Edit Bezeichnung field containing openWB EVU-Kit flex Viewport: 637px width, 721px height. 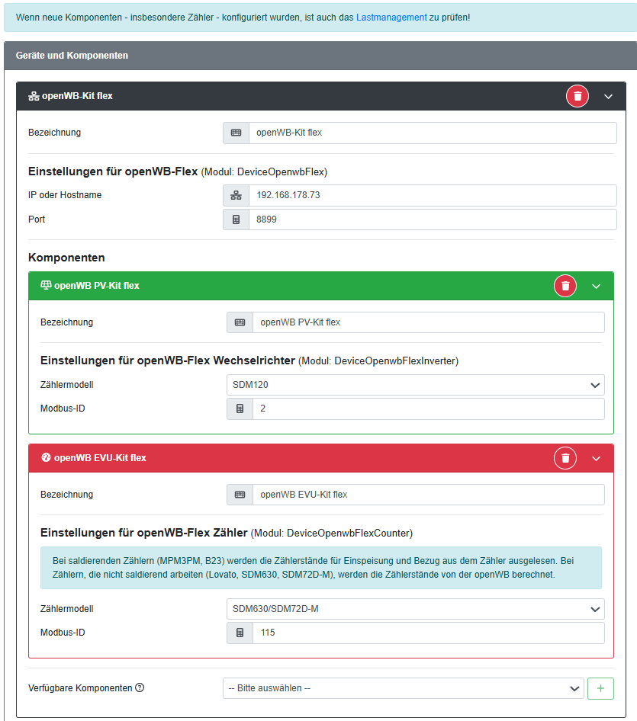pyautogui.click(x=429, y=495)
